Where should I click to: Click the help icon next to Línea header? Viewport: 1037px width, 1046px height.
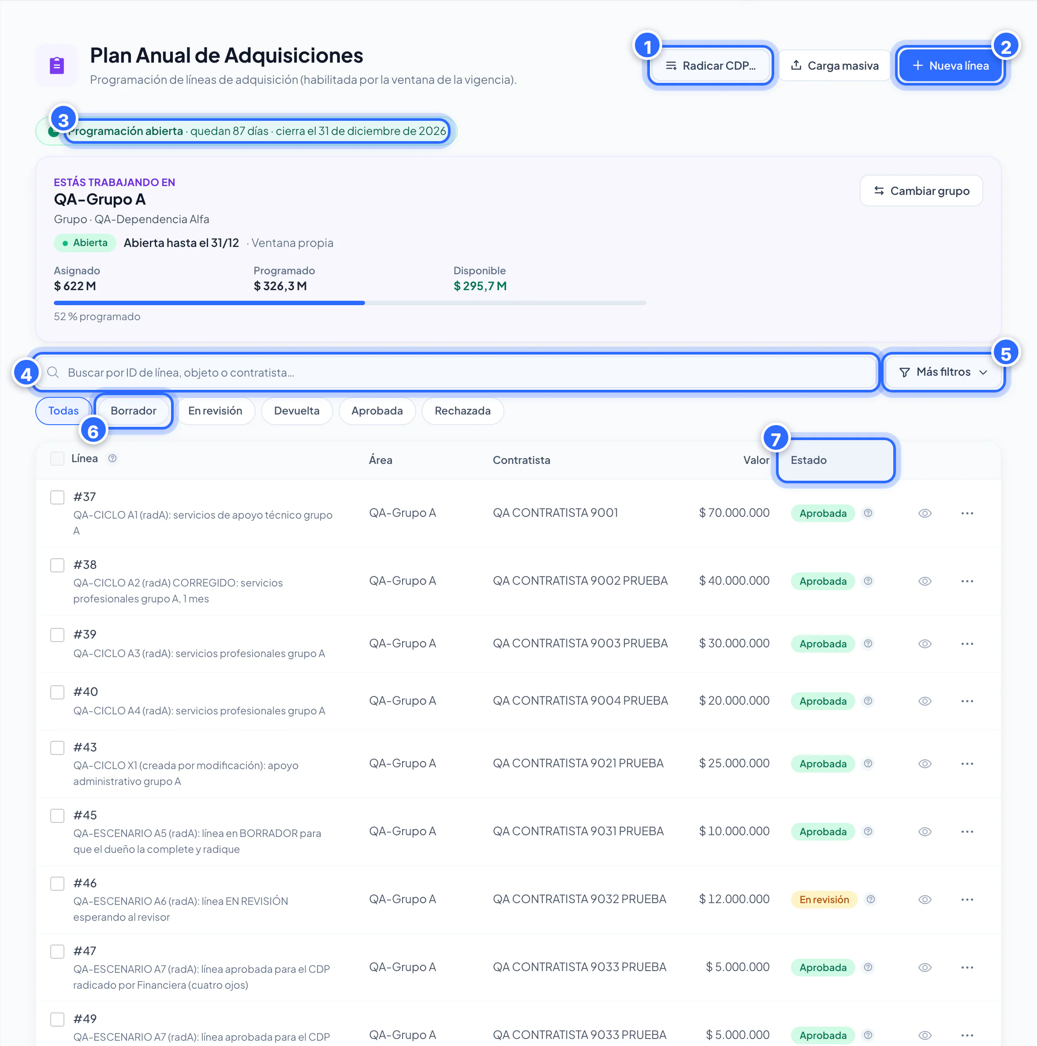tap(112, 459)
